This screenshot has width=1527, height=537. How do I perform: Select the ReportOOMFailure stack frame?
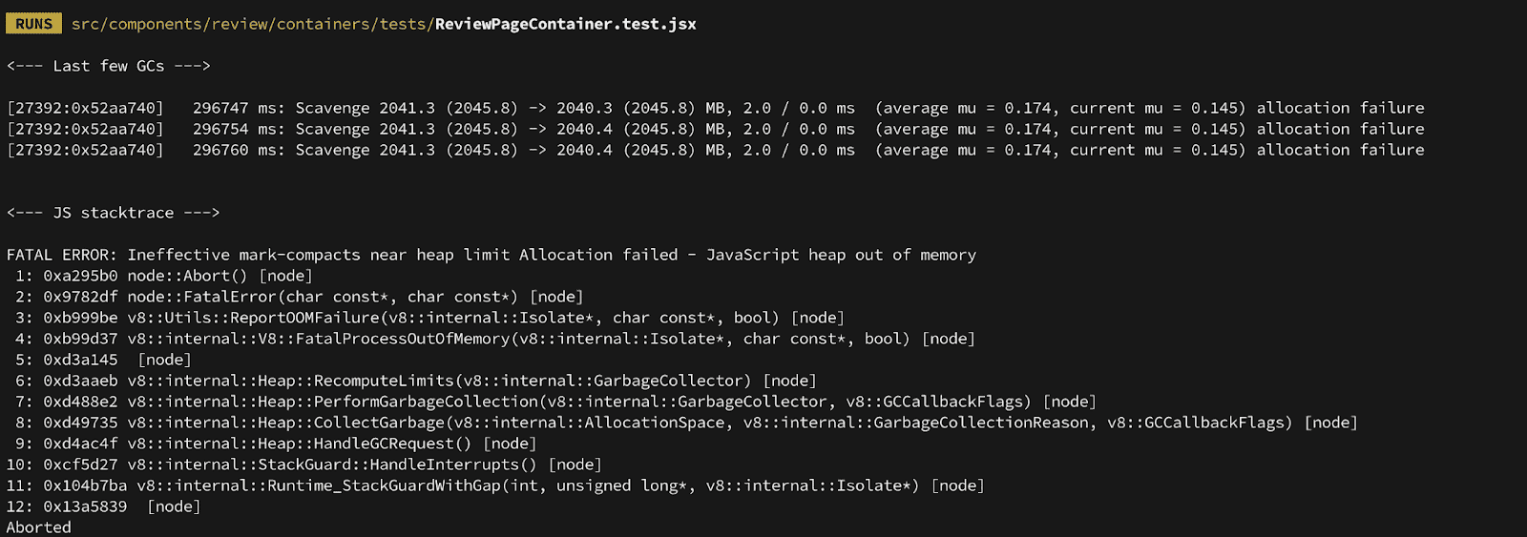coord(452,318)
